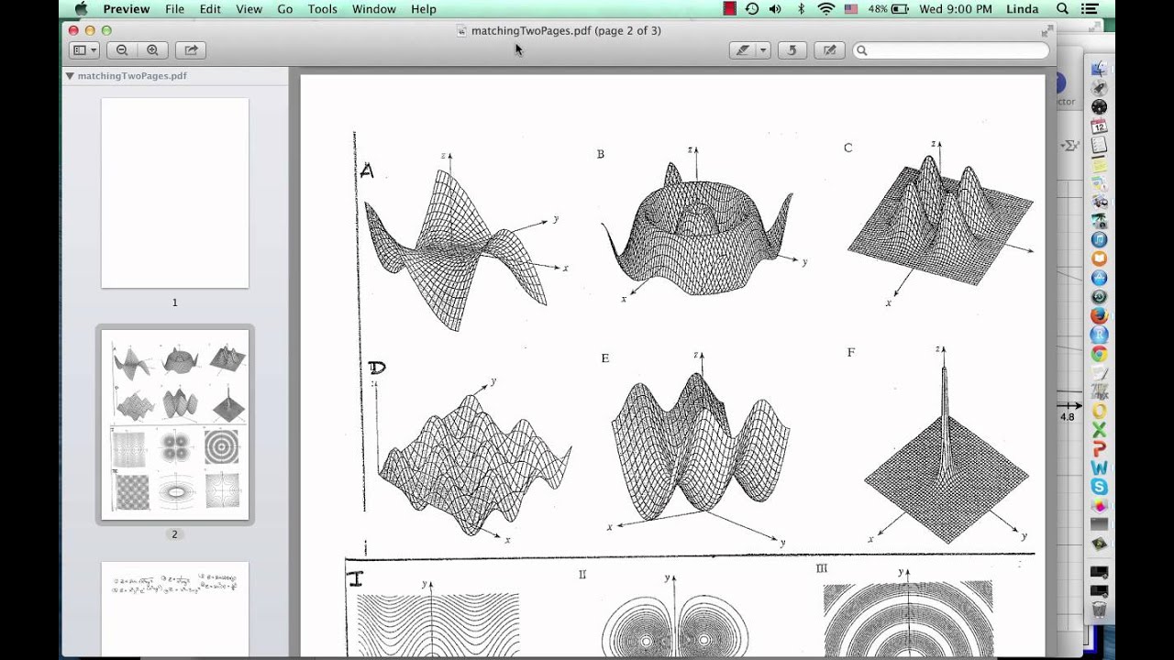Click the window title matchingTwoPages.pdf (page 2 of 3)
This screenshot has height=660, width=1174.
coord(566,31)
